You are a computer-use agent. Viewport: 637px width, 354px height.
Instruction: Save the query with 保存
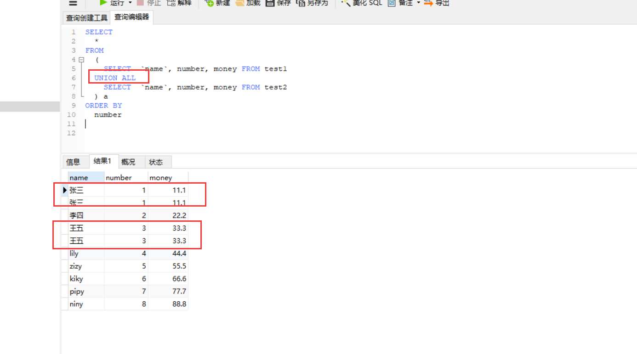click(278, 3)
